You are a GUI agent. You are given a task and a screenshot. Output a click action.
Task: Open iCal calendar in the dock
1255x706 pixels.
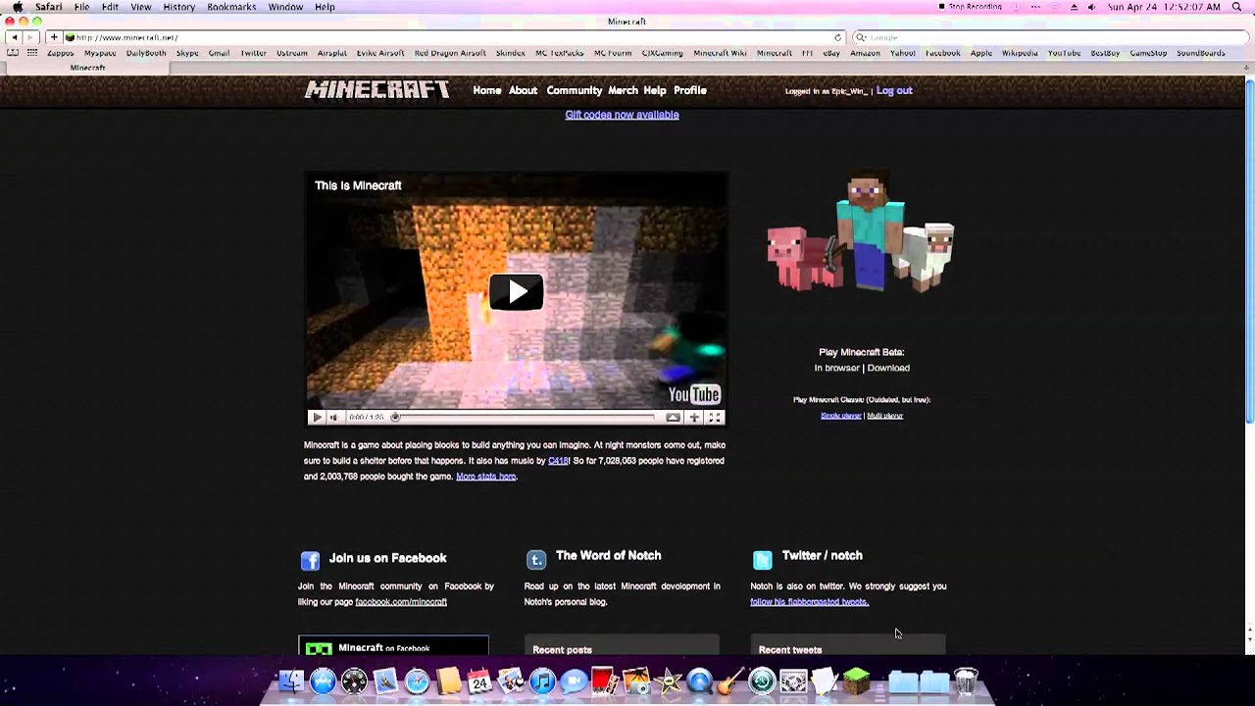[x=479, y=681]
